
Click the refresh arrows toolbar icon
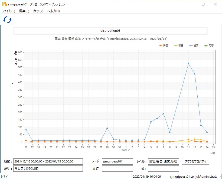(x=7, y=19)
